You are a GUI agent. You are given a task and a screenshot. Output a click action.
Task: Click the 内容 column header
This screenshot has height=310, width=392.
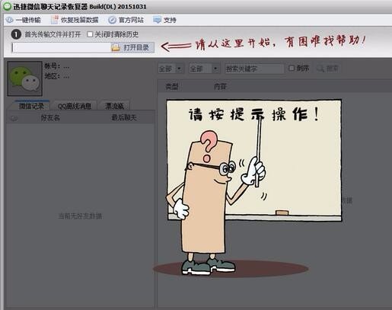[220, 87]
